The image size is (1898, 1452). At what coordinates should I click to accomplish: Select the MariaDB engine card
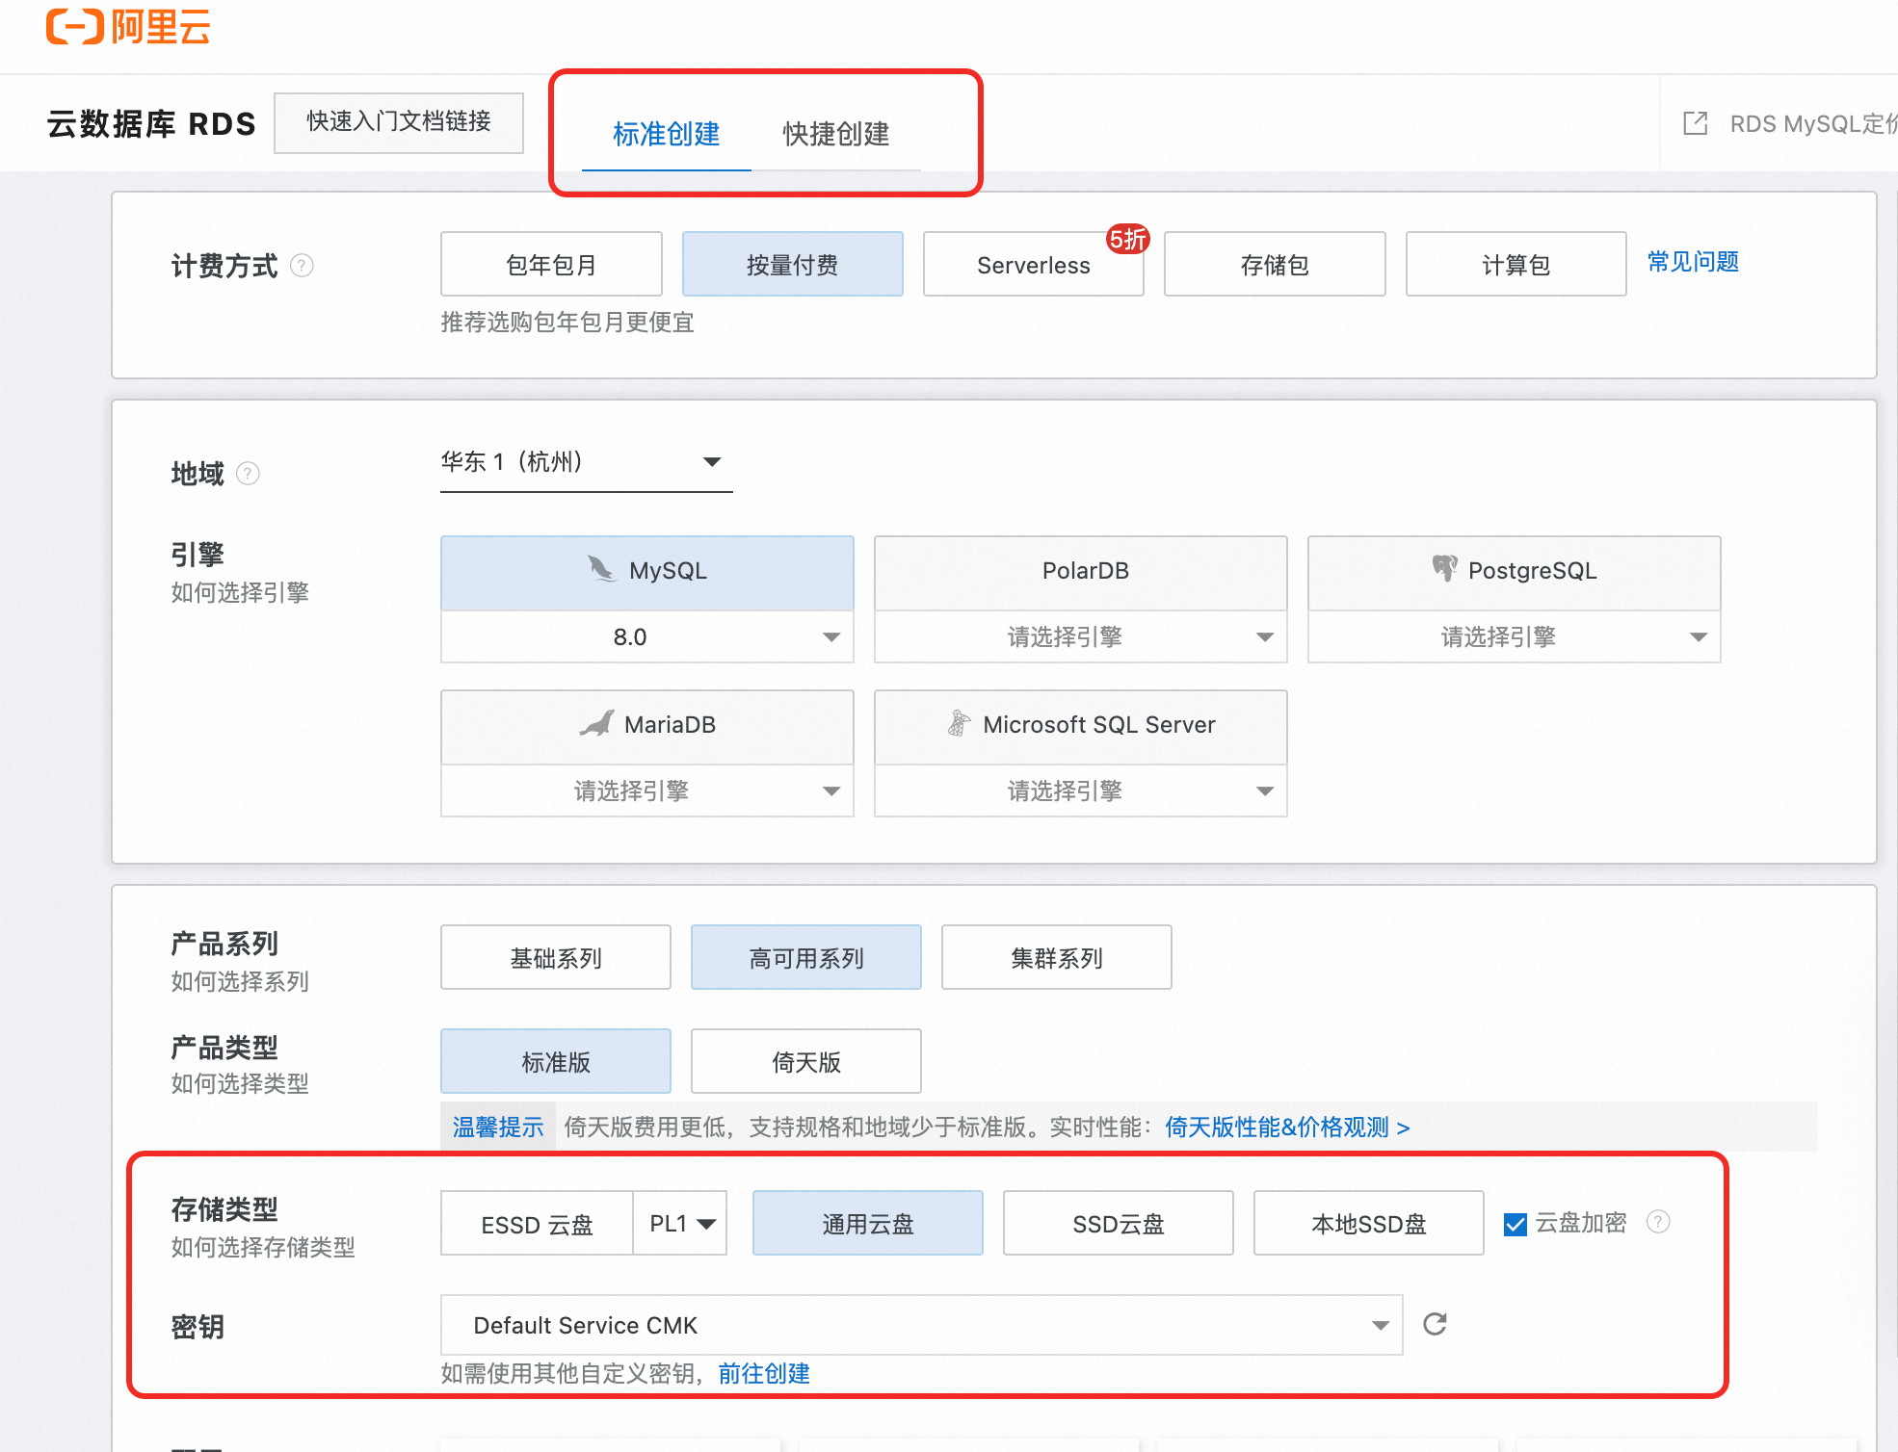[647, 727]
